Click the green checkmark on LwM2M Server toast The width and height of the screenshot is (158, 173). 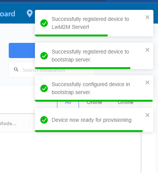point(44,23)
